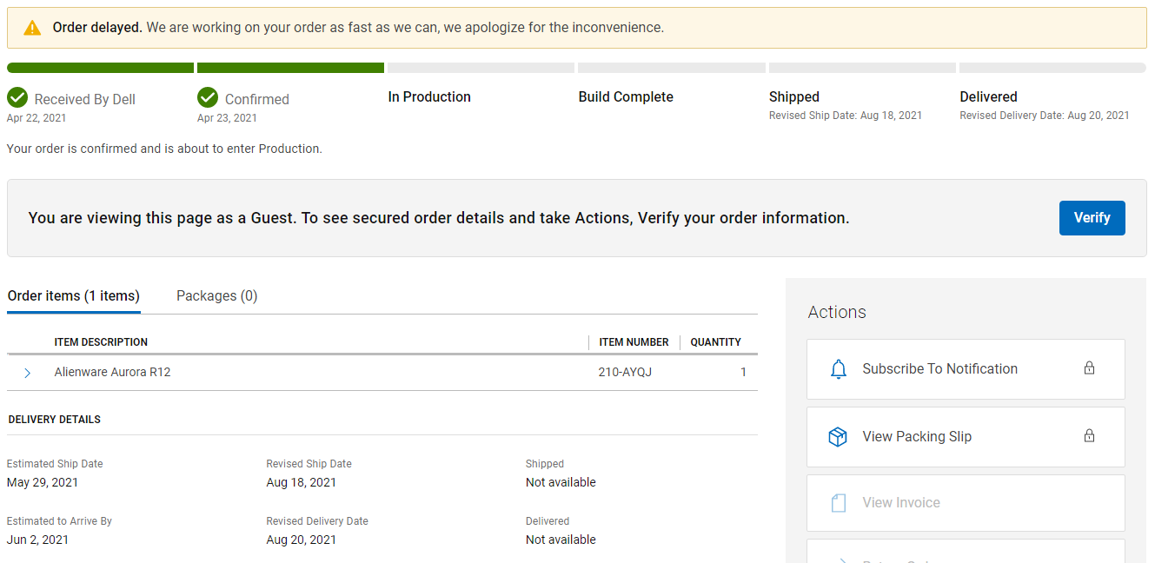This screenshot has width=1155, height=563.
Task: Click the quantity value 1
Action: (x=743, y=373)
